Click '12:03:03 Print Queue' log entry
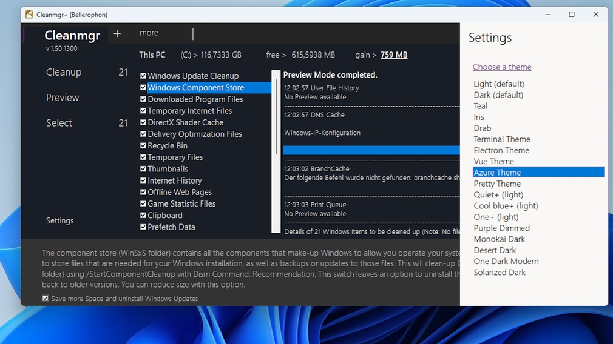 point(315,205)
